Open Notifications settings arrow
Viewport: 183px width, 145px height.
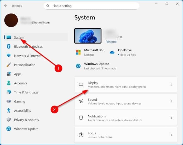[171, 118]
